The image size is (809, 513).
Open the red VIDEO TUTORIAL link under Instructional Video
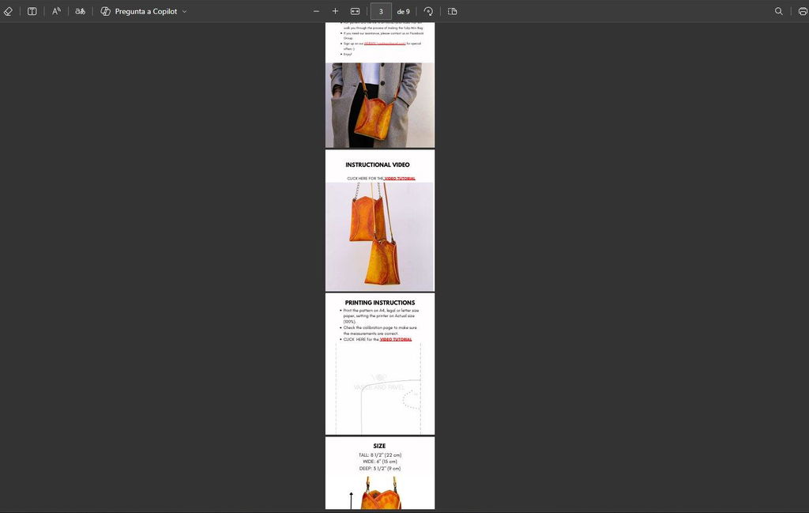[400, 179]
